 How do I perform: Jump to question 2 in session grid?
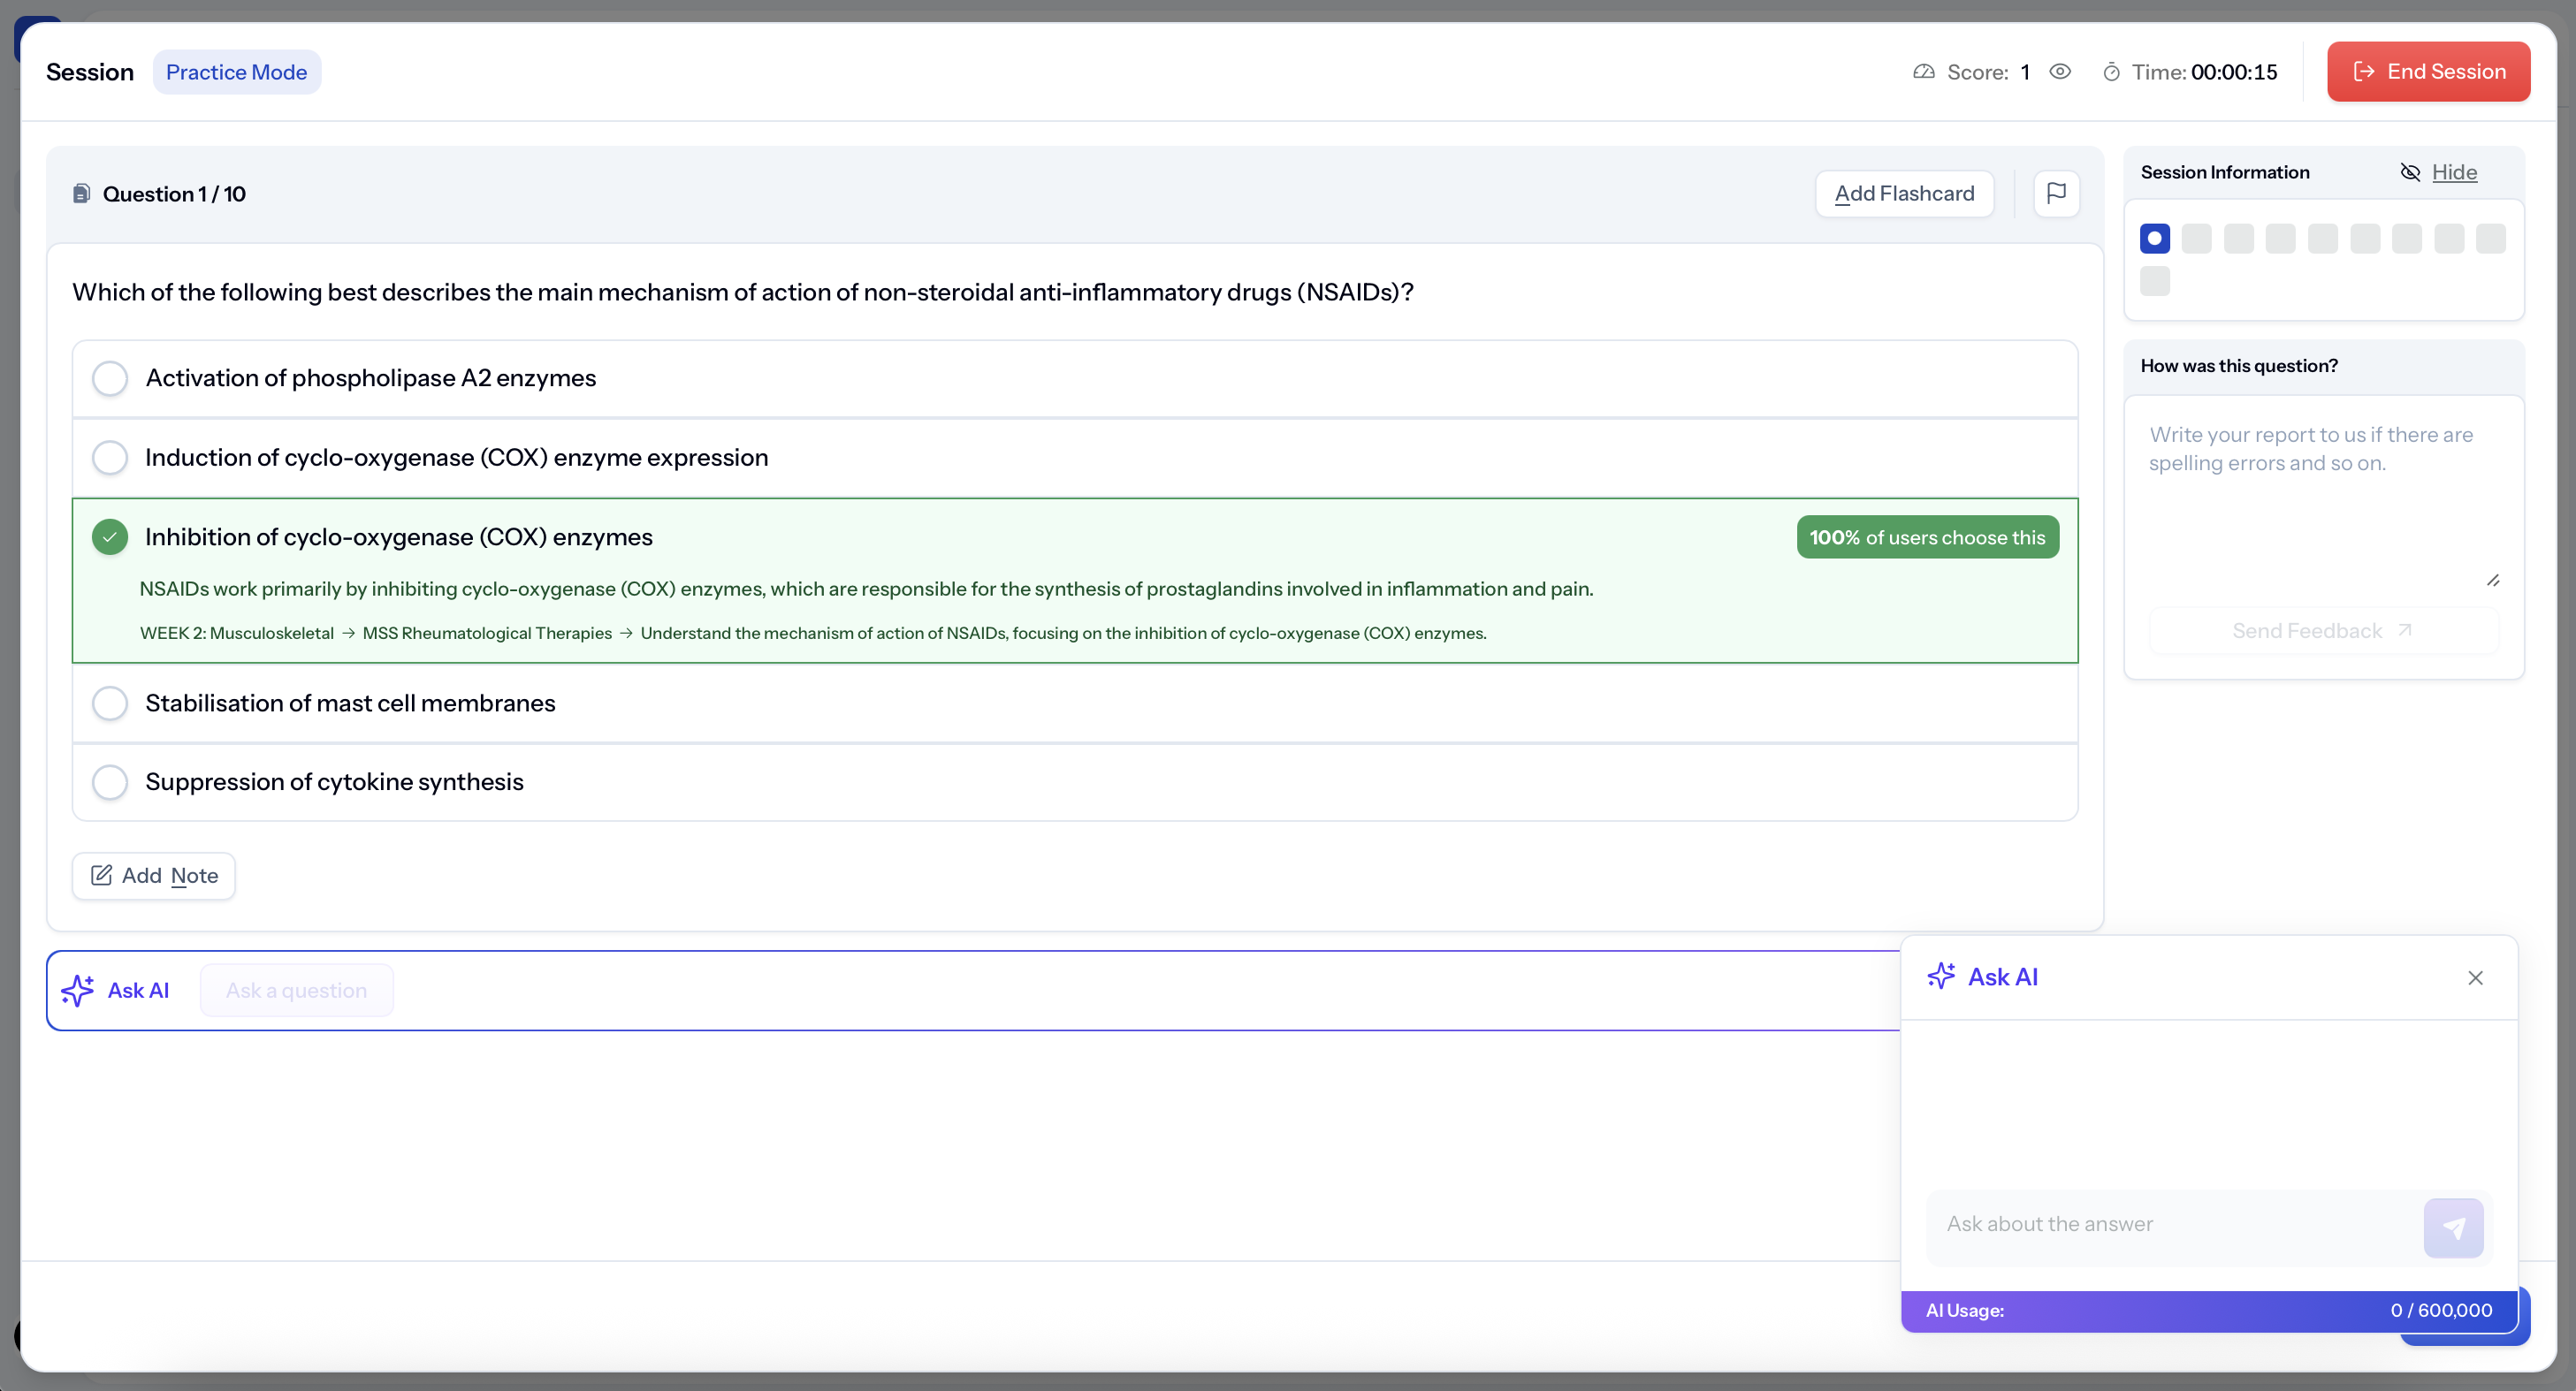point(2196,238)
